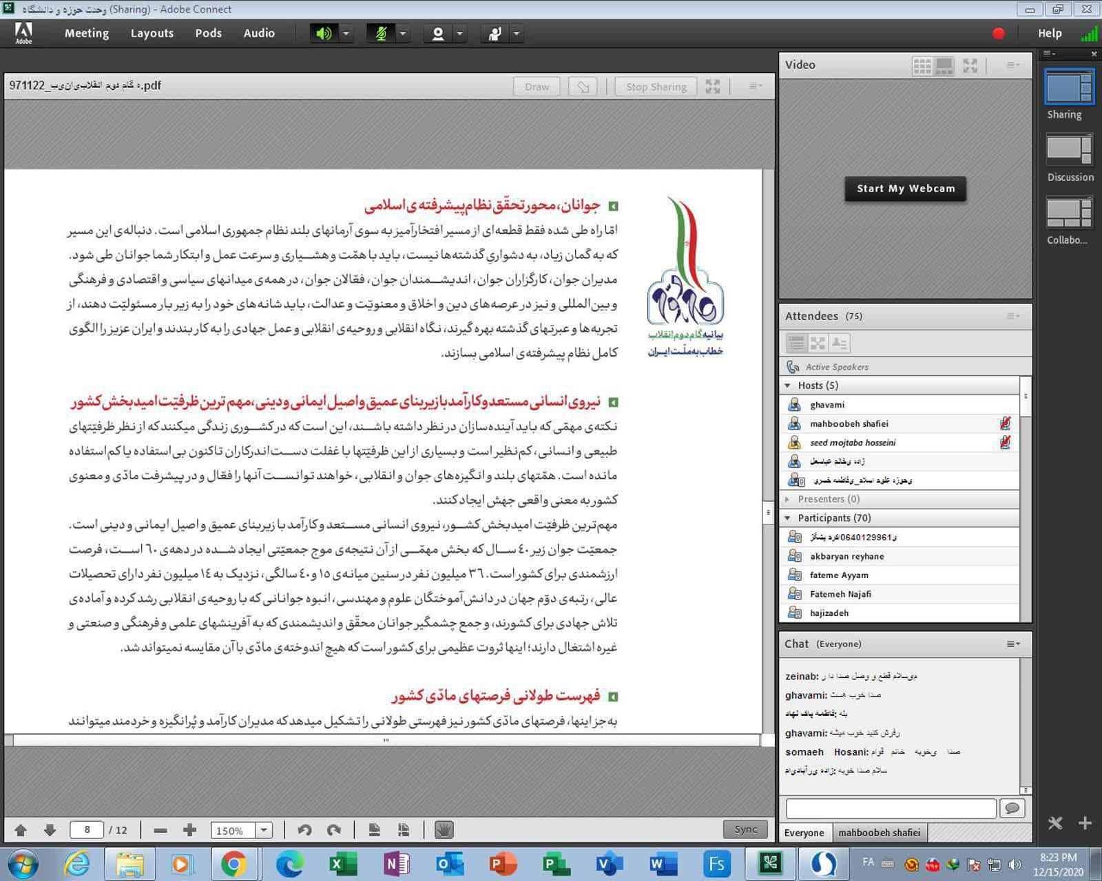The height and width of the screenshot is (881, 1102).
Task: Unmute the microphone in the top toolbar
Action: pyautogui.click(x=380, y=33)
